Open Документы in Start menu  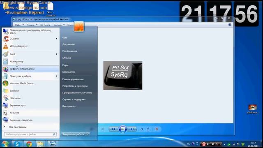coord(69,44)
